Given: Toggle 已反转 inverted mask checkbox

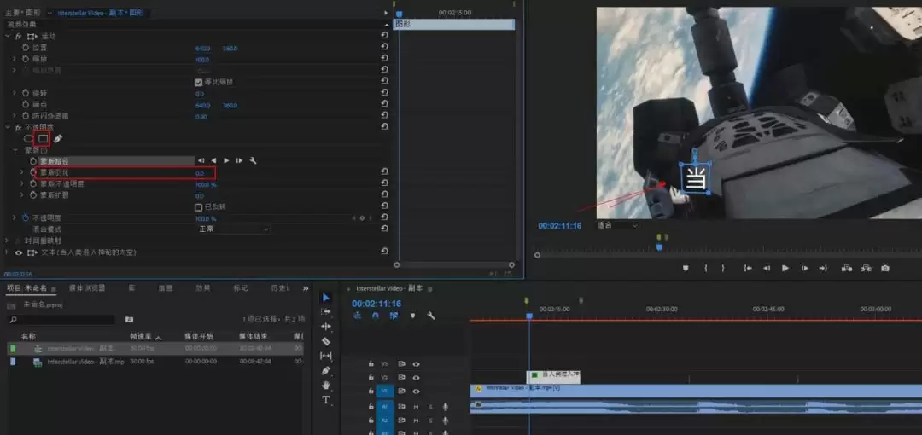Looking at the screenshot, I should click(x=199, y=207).
